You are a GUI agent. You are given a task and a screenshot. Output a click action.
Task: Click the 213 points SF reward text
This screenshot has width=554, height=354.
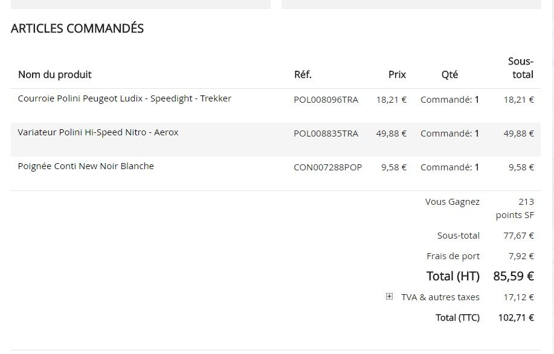coord(515,208)
